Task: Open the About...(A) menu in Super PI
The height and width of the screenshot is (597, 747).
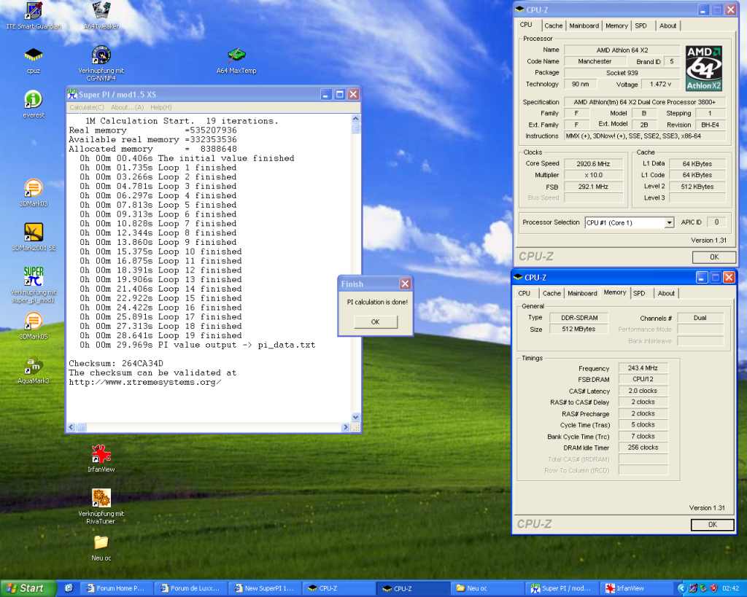Action: 127,108
